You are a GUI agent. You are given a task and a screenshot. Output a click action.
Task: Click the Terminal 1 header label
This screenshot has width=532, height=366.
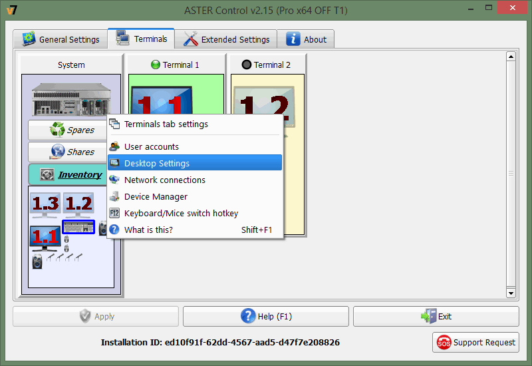180,65
